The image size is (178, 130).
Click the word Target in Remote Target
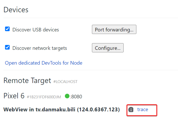40,81
